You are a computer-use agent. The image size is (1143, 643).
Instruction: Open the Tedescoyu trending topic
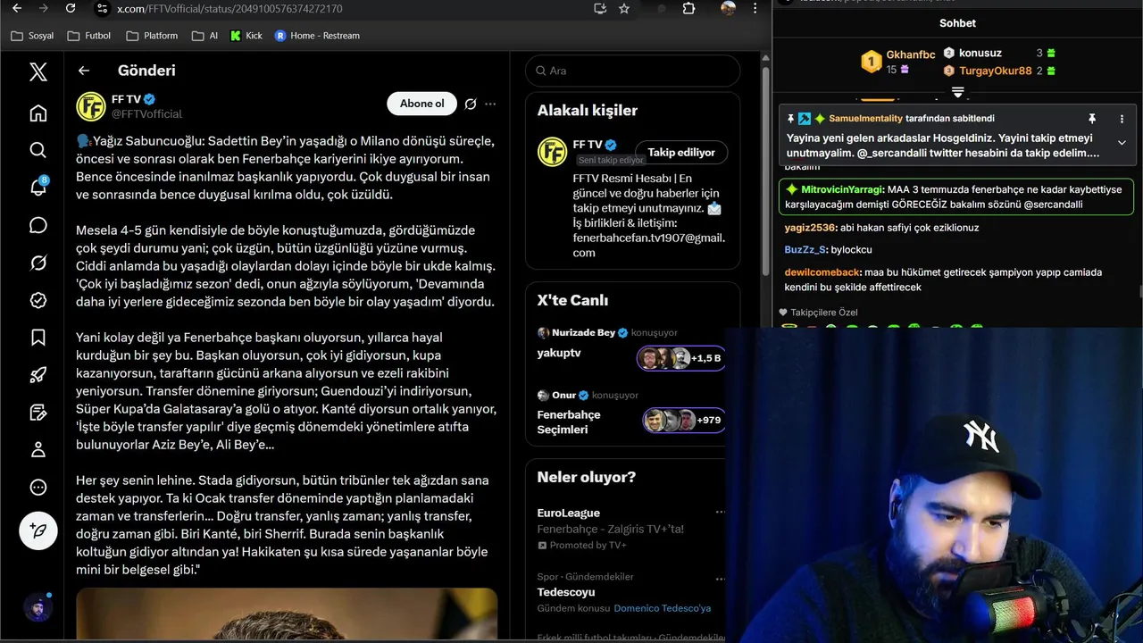tap(566, 592)
